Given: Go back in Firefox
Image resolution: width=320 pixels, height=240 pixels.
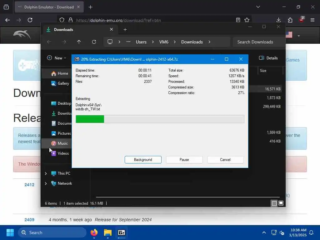Looking at the screenshot, I should pyautogui.click(x=7, y=20).
